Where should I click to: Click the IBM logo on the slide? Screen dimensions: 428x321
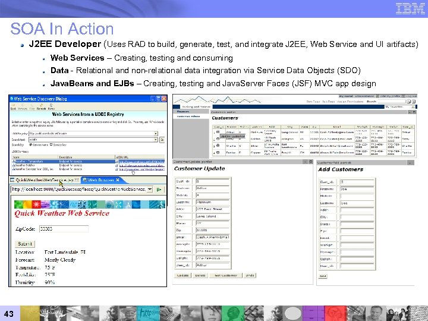coord(410,8)
